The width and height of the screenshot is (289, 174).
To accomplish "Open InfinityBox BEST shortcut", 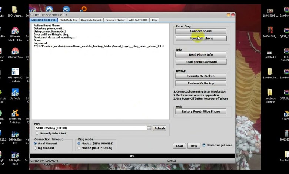I will 15,158.
